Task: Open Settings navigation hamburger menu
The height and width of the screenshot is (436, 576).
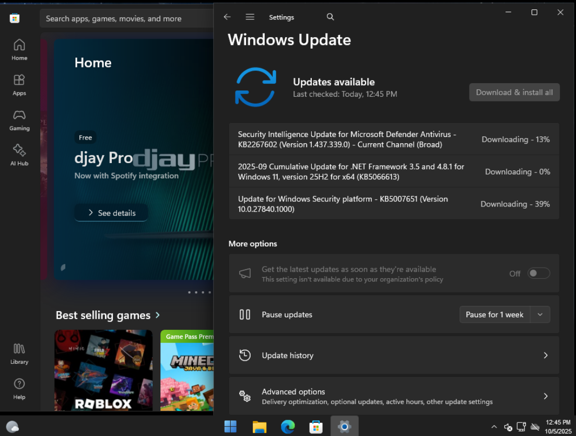Action: coord(250,17)
